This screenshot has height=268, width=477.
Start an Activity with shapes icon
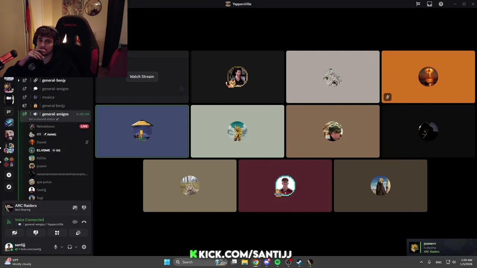click(x=57, y=233)
